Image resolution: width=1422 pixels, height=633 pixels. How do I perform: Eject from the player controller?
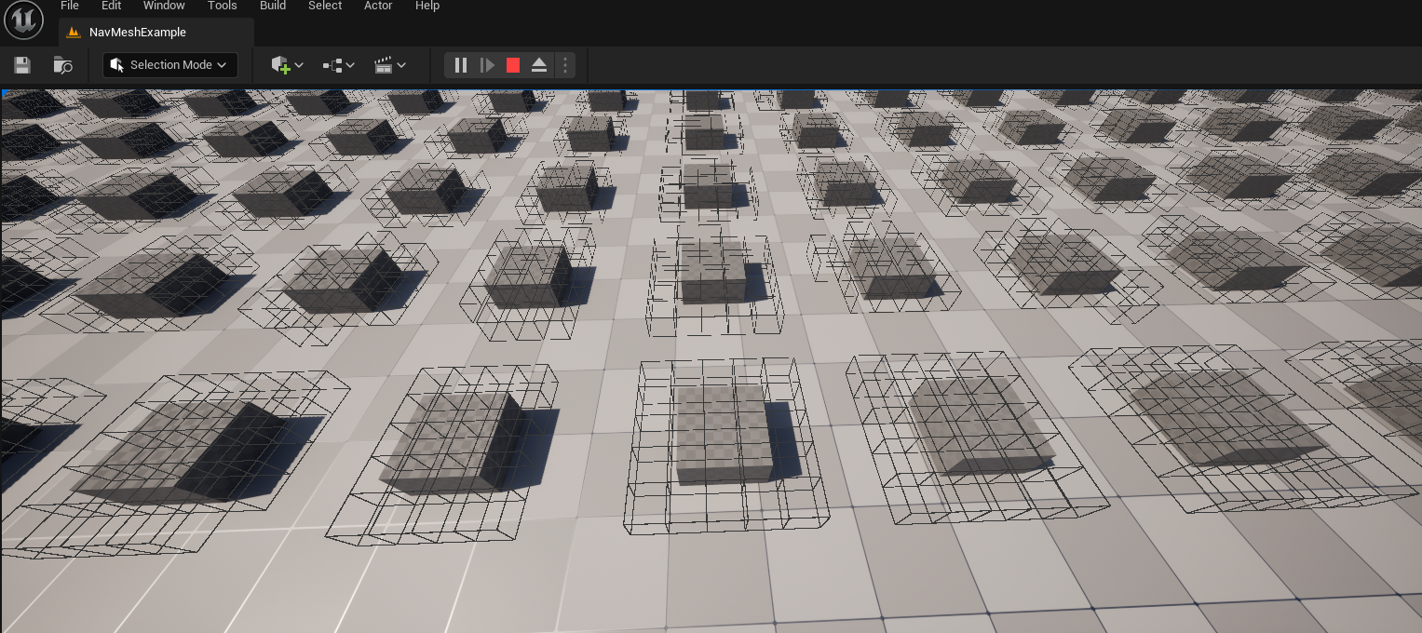pos(538,65)
